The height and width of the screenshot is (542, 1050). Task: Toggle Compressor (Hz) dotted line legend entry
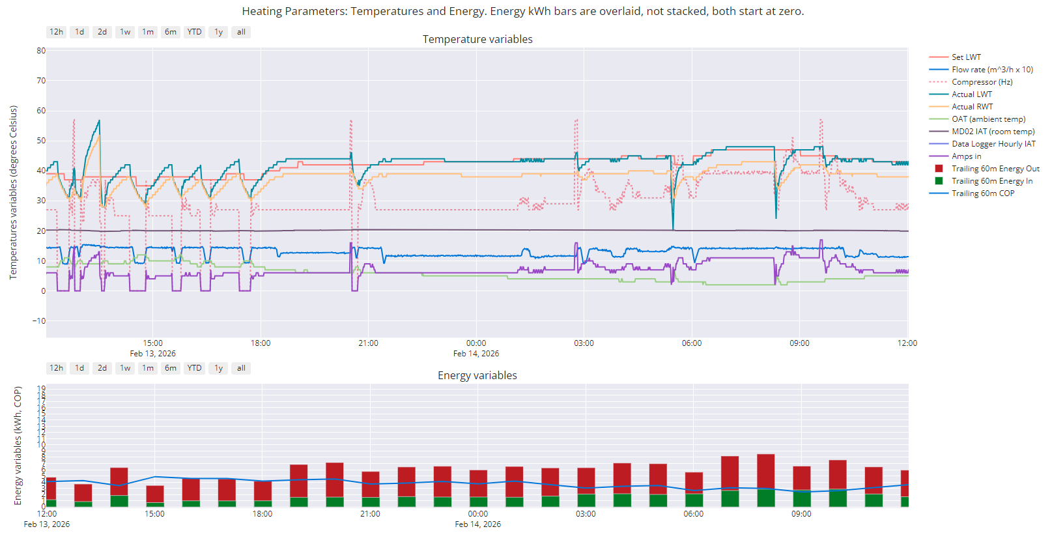tap(982, 82)
